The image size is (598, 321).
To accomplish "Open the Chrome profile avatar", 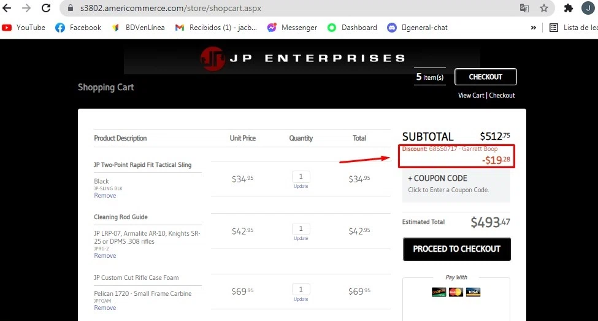I will point(588,9).
